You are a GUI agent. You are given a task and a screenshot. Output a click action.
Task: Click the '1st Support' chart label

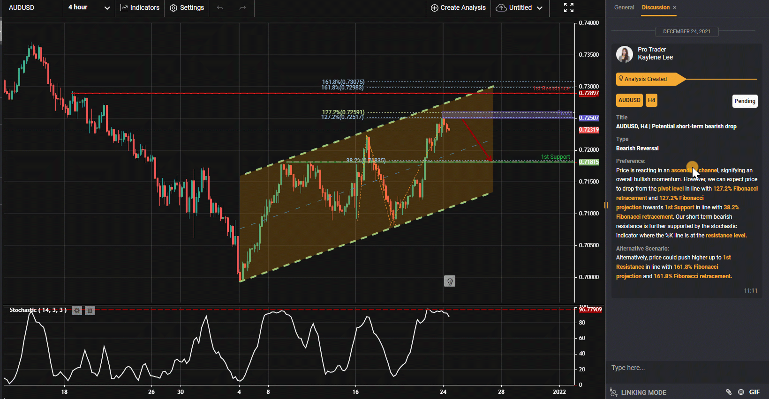click(x=556, y=157)
